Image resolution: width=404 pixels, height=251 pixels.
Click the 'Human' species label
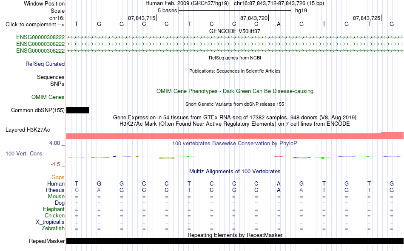[x=56, y=184]
